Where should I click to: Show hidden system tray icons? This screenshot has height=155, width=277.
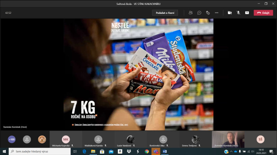(x=231, y=152)
